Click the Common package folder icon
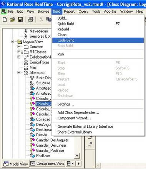The width and height of the screenshot is (146, 169). pyautogui.click(x=26, y=47)
